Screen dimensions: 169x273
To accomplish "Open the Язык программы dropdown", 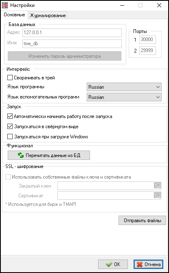I will [x=124, y=87].
